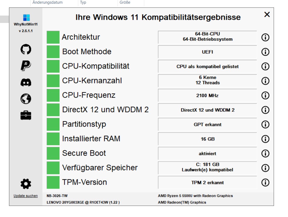Open the GitHub repository icon
This screenshot has height=217, width=288.
click(26, 49)
